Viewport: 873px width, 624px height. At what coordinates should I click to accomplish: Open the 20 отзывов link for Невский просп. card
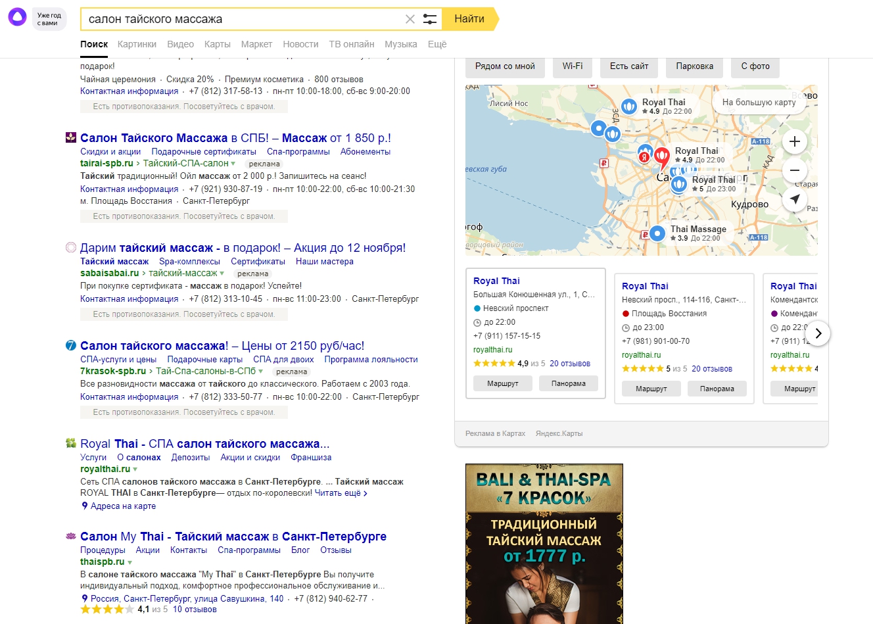click(x=712, y=369)
